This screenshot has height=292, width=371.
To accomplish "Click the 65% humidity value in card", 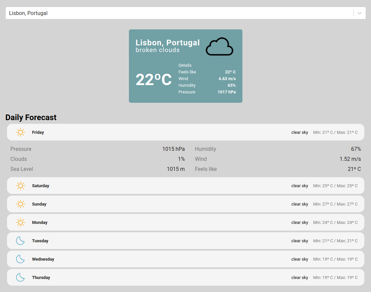I will 232,85.
